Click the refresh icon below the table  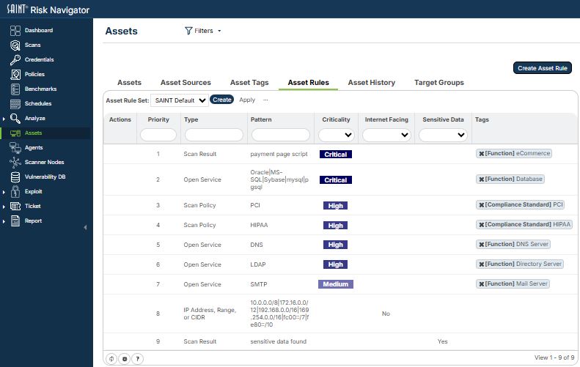point(111,358)
